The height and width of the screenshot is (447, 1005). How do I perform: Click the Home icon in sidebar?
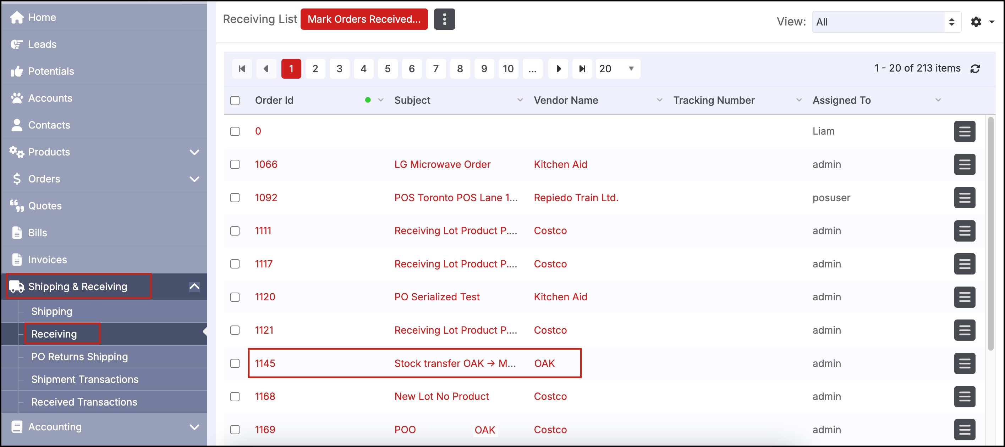pos(17,17)
